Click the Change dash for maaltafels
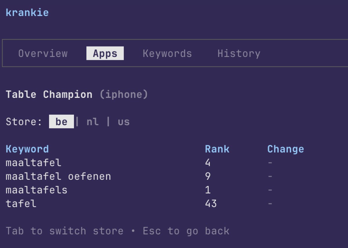348x248 pixels. pos(270,190)
